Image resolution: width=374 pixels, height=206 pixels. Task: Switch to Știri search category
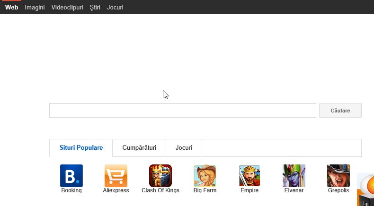pos(95,8)
